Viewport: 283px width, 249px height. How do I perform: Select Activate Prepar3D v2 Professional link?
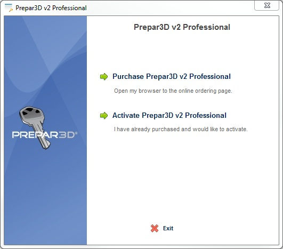pos(169,115)
